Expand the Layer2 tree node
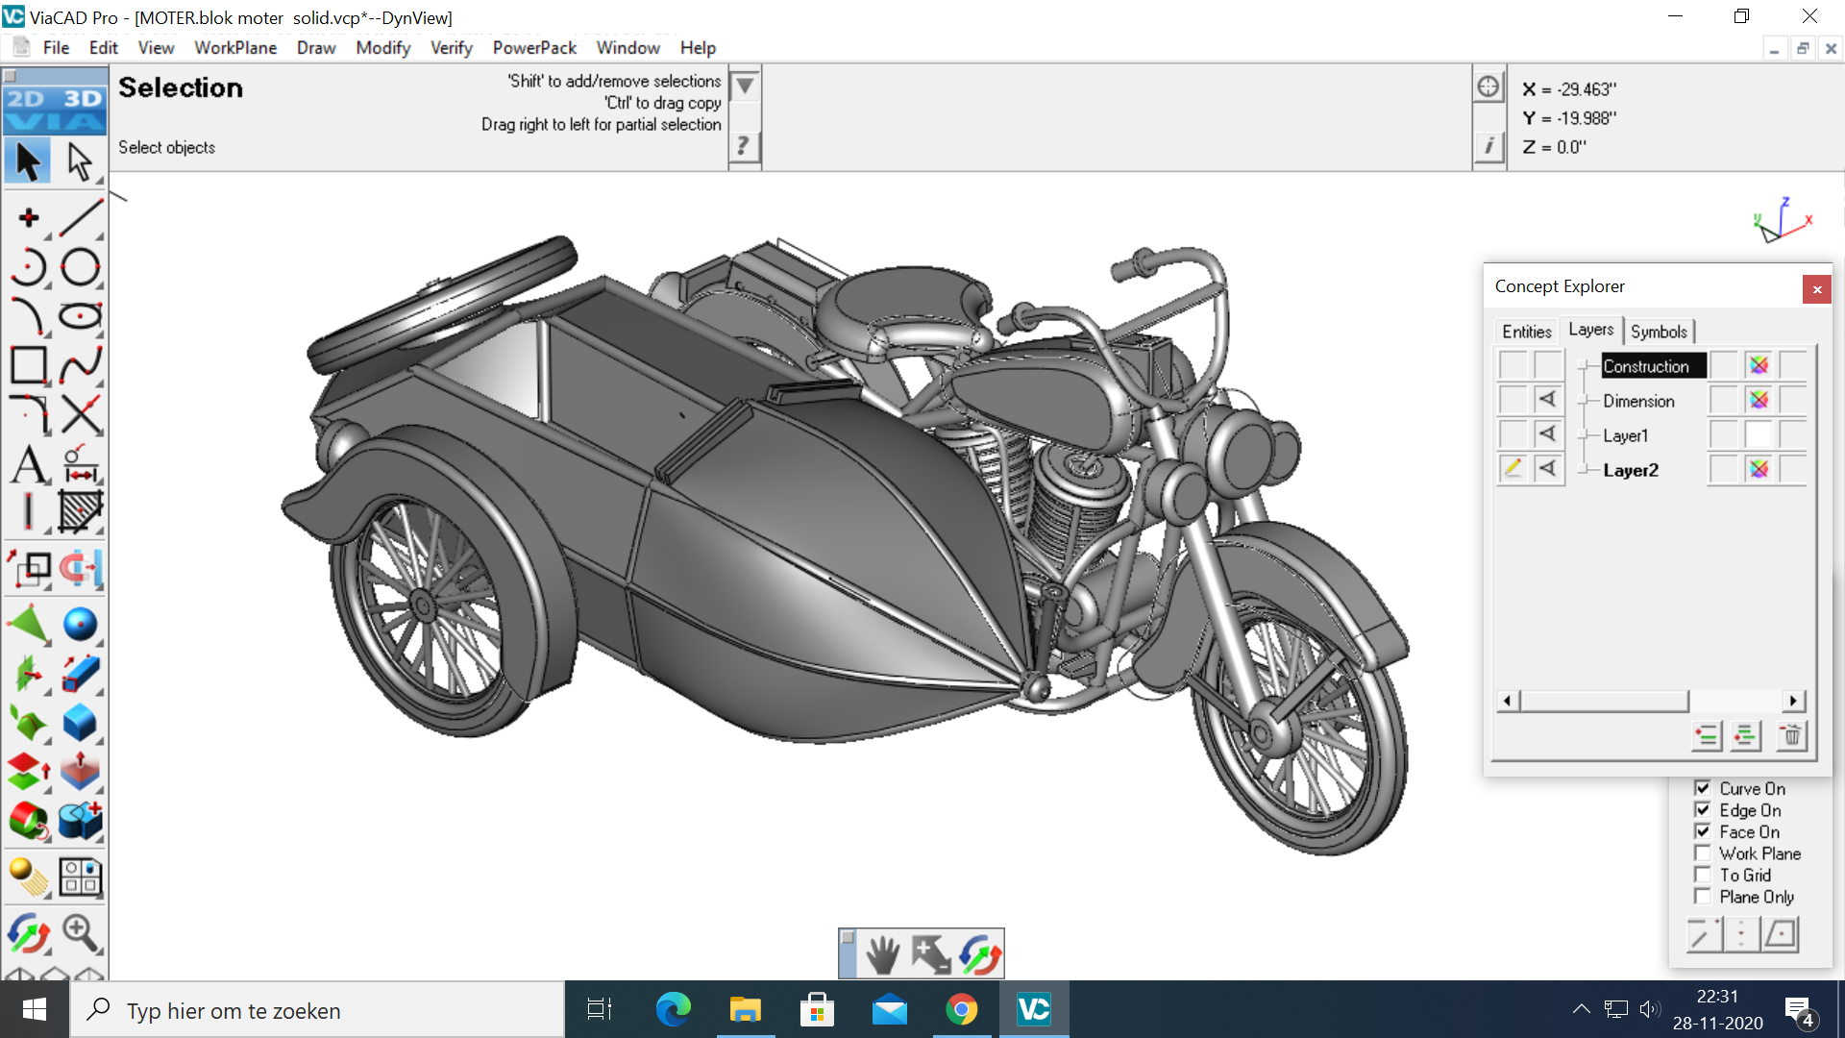Viewport: 1845px width, 1038px height. (1584, 470)
